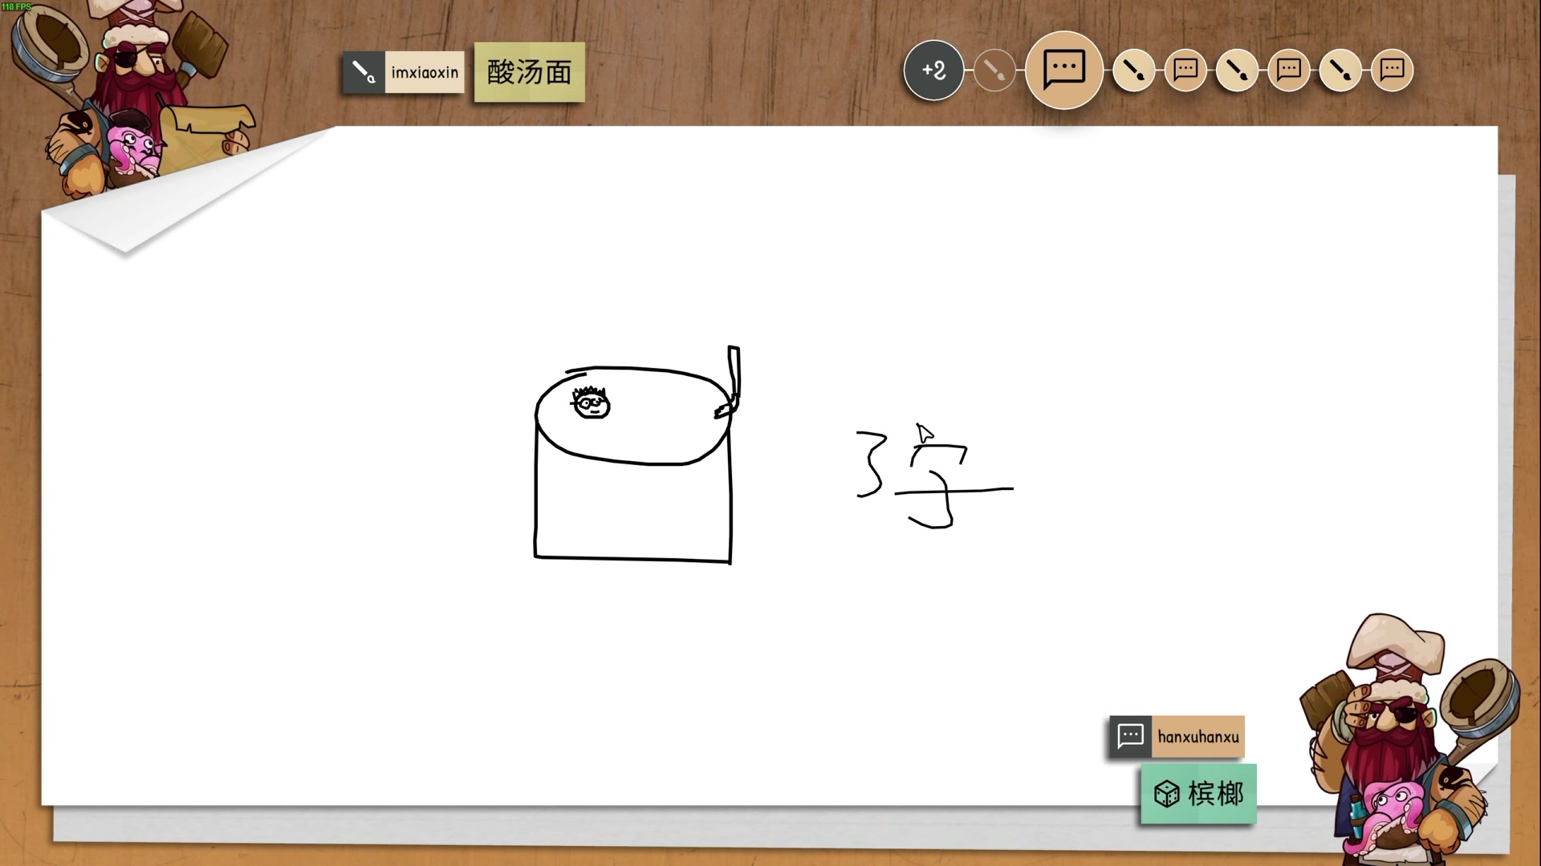Click the dice icon on the green card
1541x866 pixels.
pyautogui.click(x=1165, y=794)
